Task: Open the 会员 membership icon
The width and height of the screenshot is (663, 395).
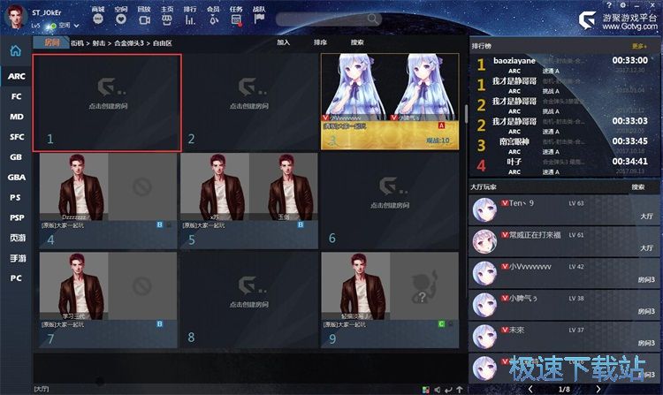Action: tap(214, 19)
